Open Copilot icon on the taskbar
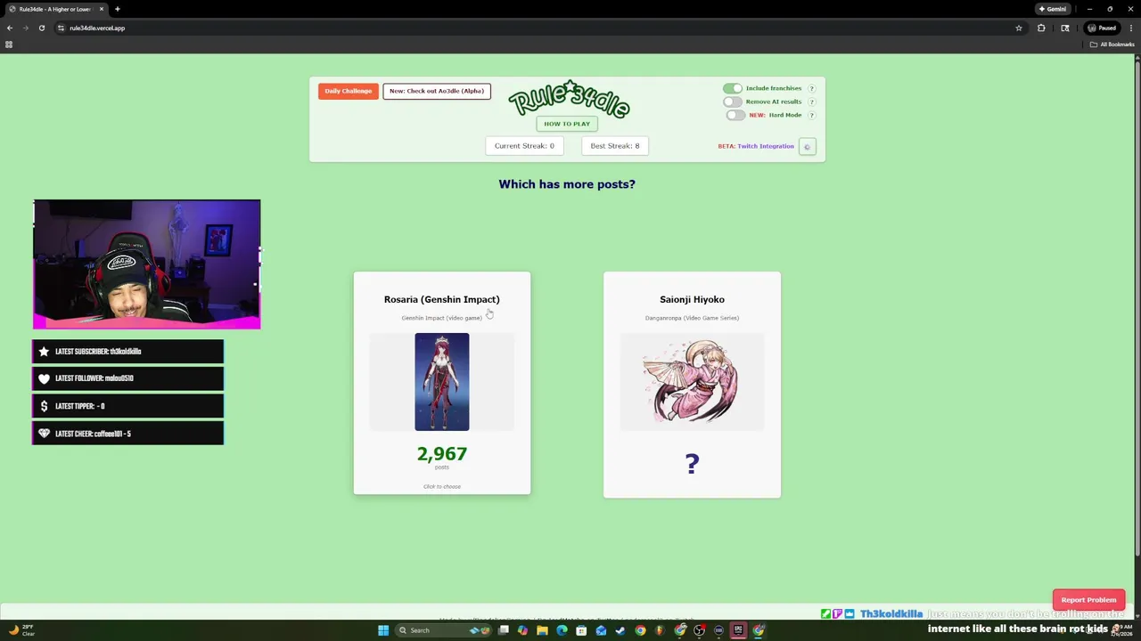Image resolution: width=1141 pixels, height=641 pixels. (x=522, y=630)
